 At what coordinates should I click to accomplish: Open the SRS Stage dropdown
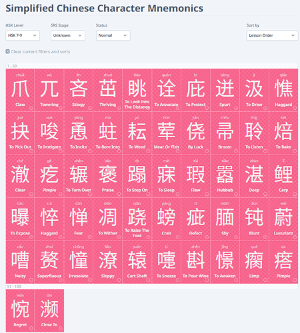pyautogui.click(x=68, y=35)
